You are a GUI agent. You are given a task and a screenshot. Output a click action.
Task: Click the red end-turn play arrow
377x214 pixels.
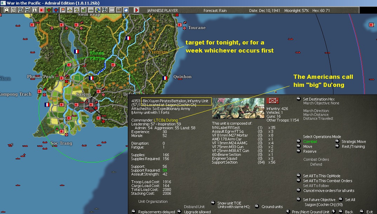[x=136, y=10]
